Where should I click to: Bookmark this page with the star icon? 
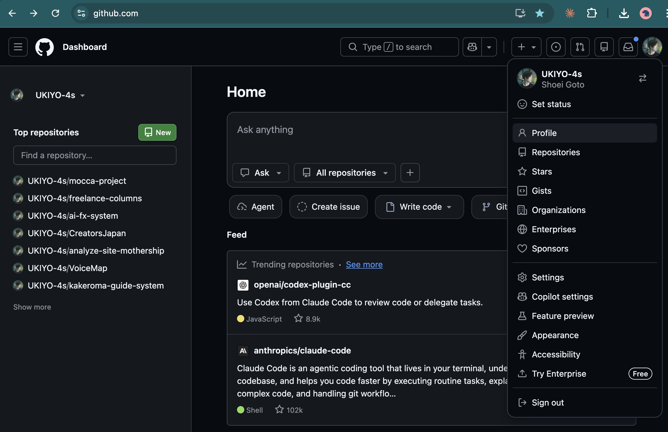[x=540, y=13]
